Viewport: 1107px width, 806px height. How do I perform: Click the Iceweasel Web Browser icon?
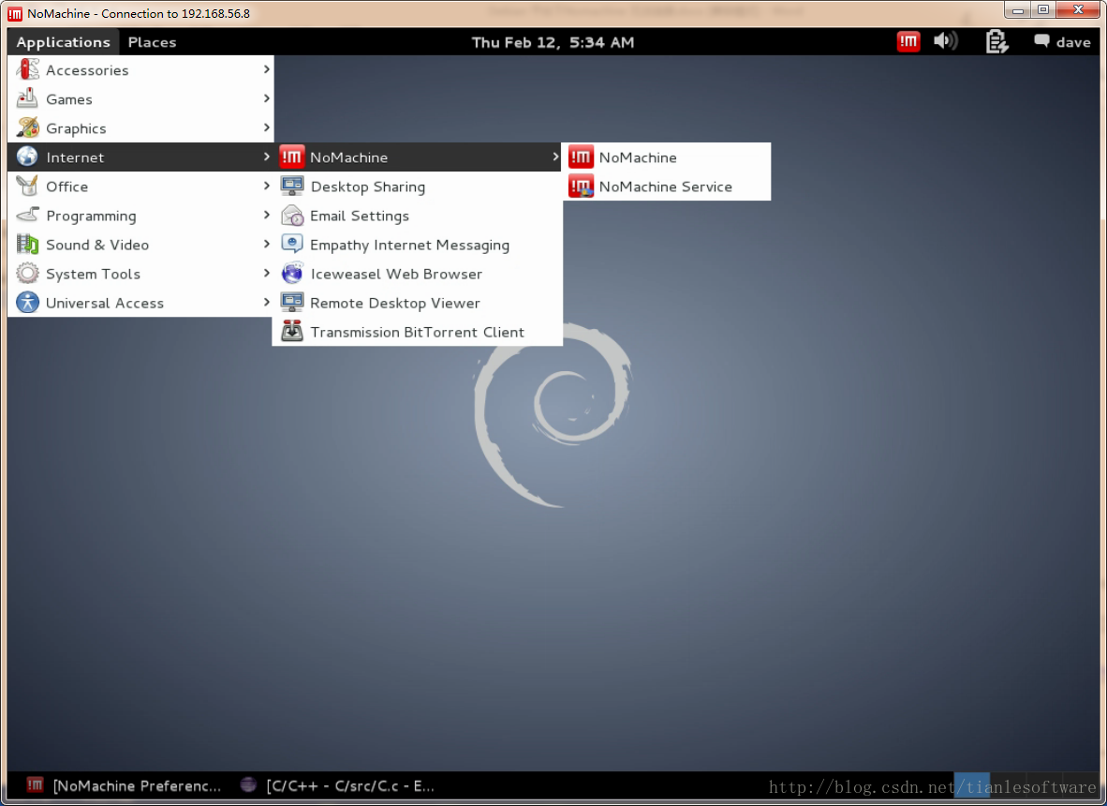[x=291, y=274]
